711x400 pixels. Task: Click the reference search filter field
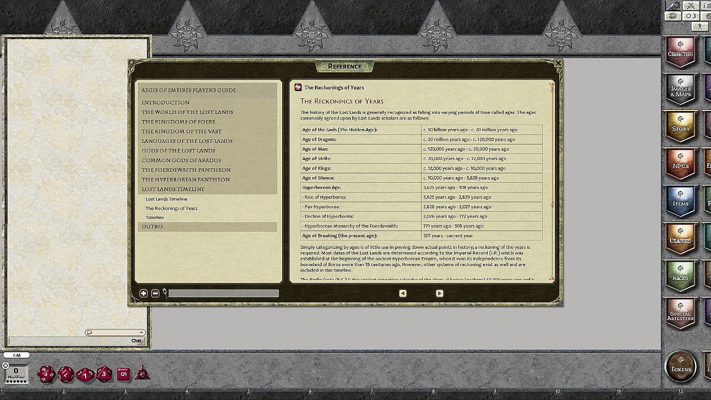[x=223, y=293]
